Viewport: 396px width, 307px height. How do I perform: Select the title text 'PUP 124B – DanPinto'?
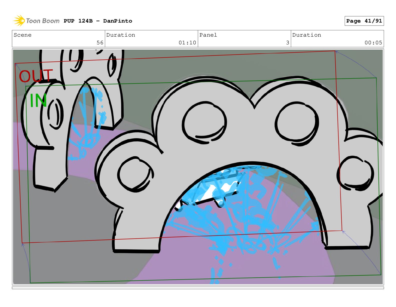[x=98, y=21]
